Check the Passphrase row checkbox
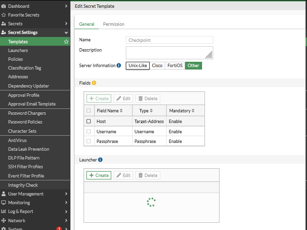307x230 pixels. pyautogui.click(x=89, y=141)
